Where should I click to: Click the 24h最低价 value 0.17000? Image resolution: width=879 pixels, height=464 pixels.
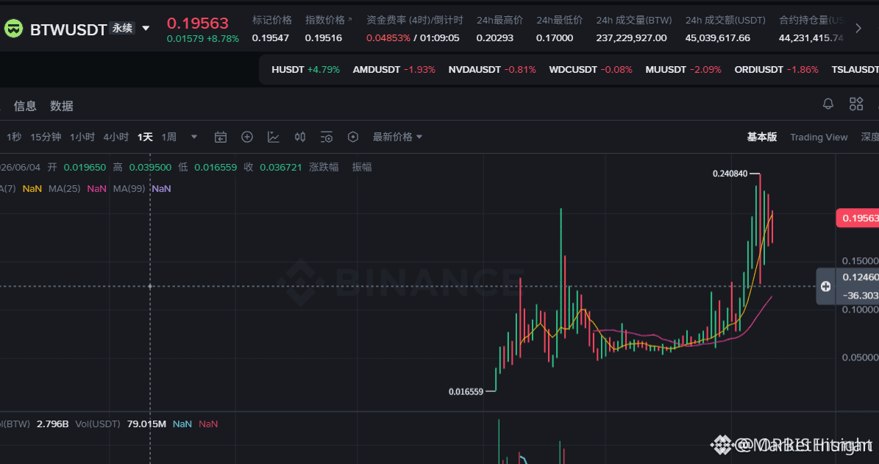(555, 38)
